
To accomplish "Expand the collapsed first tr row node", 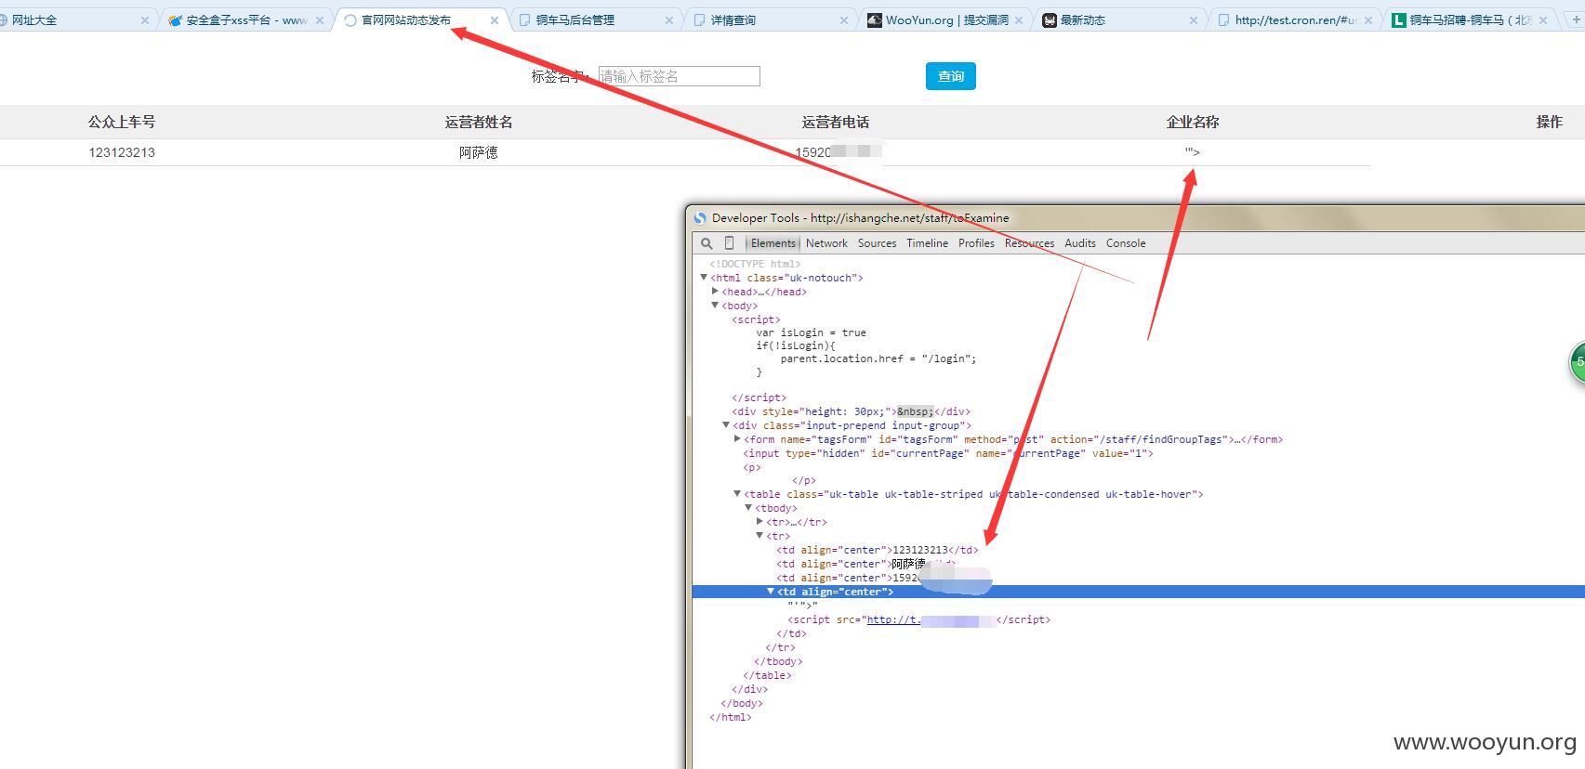I will tap(759, 521).
